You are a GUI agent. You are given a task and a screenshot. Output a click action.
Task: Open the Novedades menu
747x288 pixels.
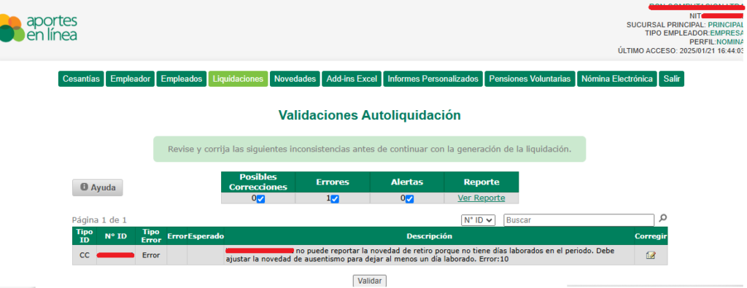coord(295,79)
